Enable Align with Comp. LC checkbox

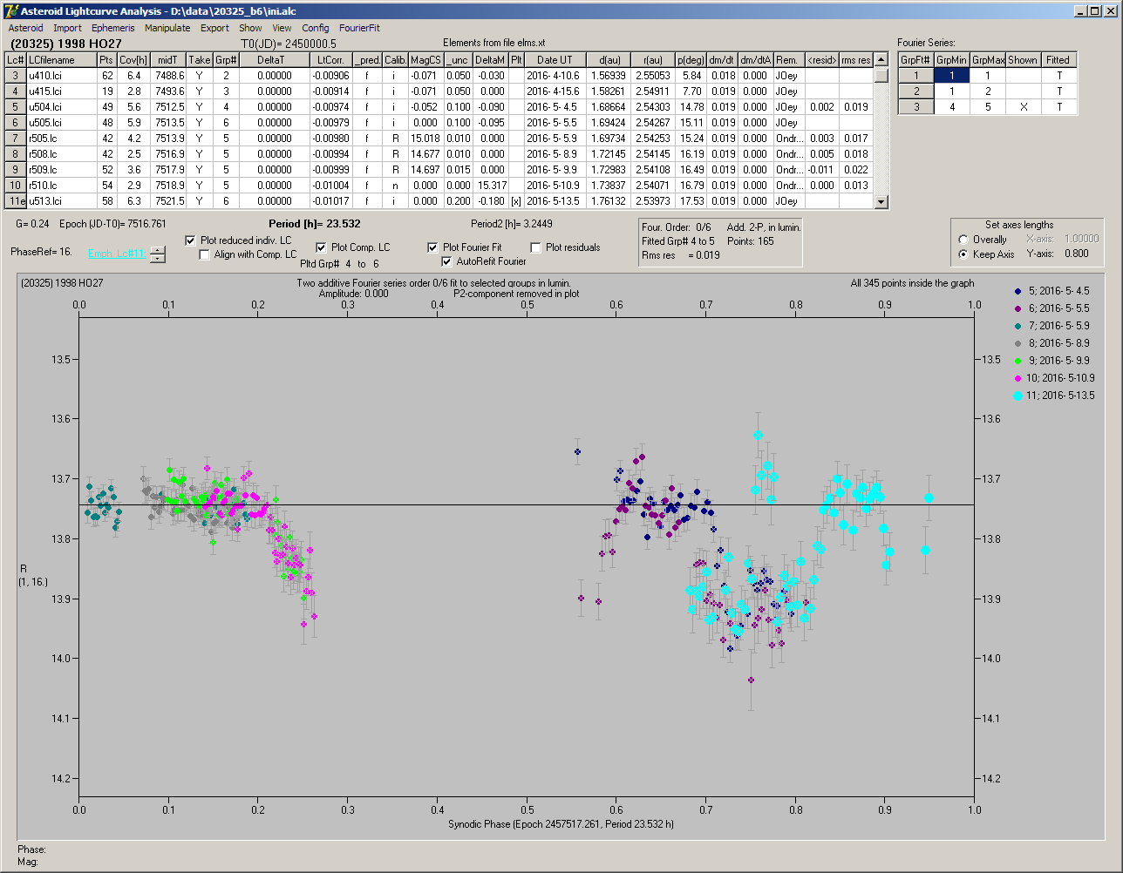point(205,254)
